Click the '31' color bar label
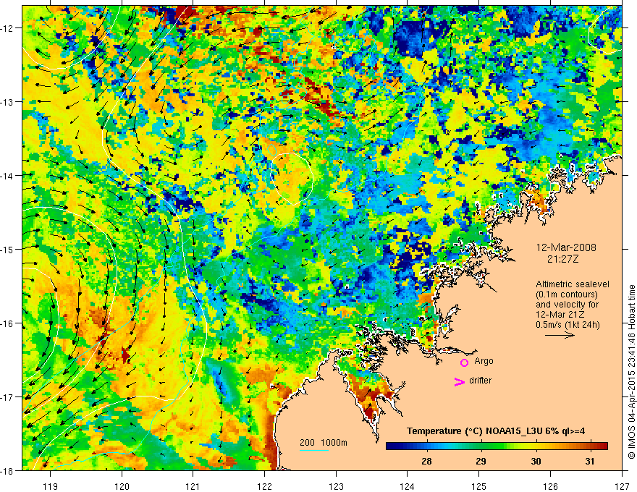Screen dimensions: 637x492 coord(589,461)
